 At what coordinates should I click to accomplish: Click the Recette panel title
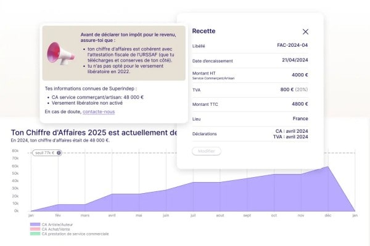click(204, 31)
